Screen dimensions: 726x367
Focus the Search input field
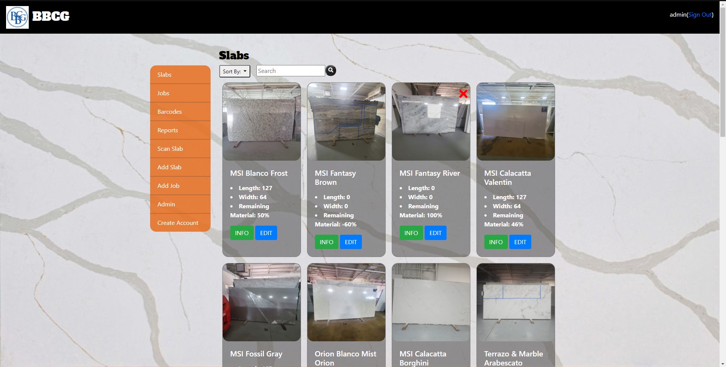(x=290, y=71)
